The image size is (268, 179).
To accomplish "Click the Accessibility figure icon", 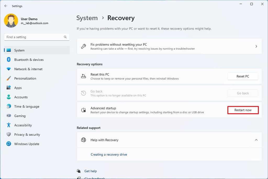I will (x=9, y=125).
